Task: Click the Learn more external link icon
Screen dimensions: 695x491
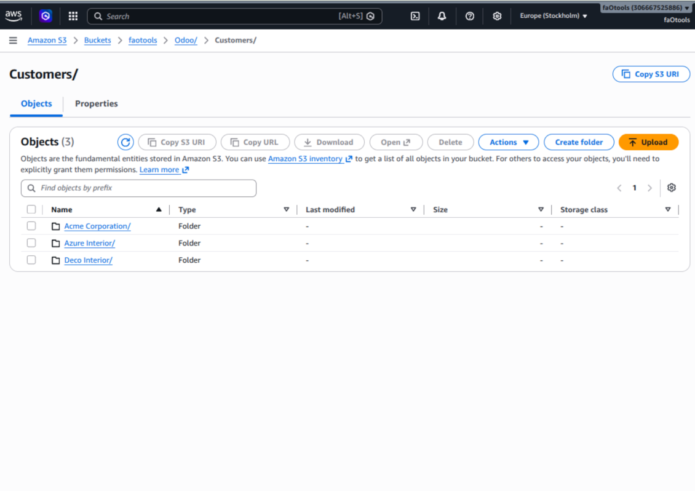Action: point(185,170)
